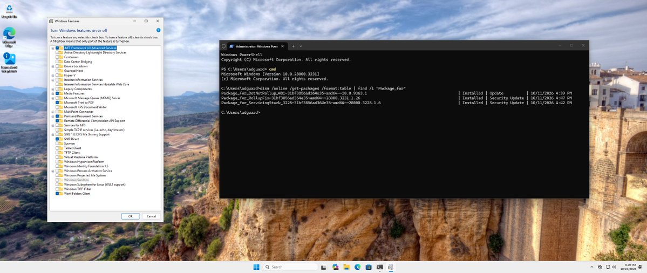This screenshot has height=273, width=647.
Task: Uncheck Work Folders Client
Action: tap(57, 193)
